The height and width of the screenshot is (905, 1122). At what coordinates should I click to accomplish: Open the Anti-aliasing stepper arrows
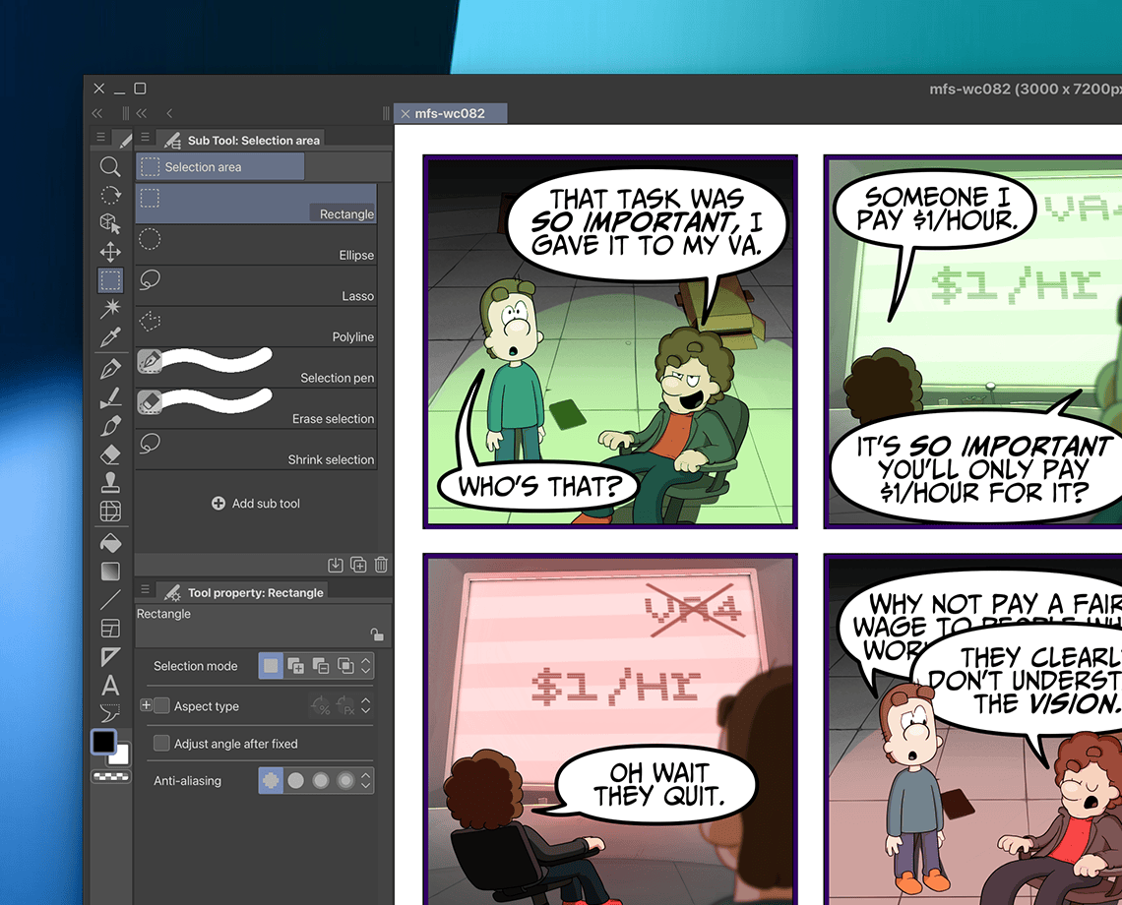pos(366,781)
